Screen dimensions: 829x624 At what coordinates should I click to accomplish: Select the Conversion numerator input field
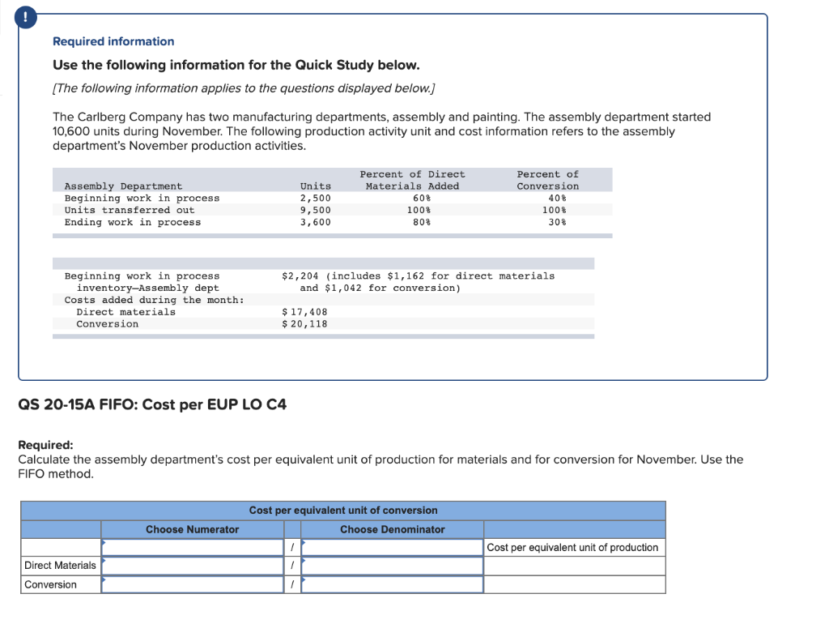[x=192, y=583]
